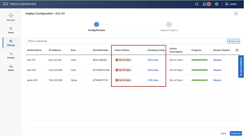244x137 pixels.
Task: Resync switch spine-201
Action: [217, 80]
